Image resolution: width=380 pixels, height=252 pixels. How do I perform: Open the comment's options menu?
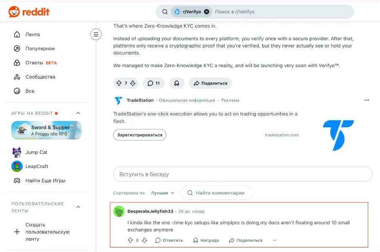tap(274, 240)
